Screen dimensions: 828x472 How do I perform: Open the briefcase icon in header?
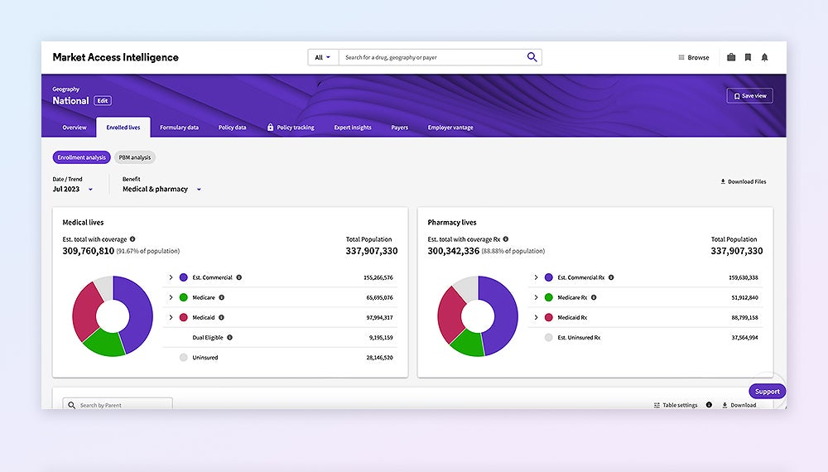coord(731,57)
